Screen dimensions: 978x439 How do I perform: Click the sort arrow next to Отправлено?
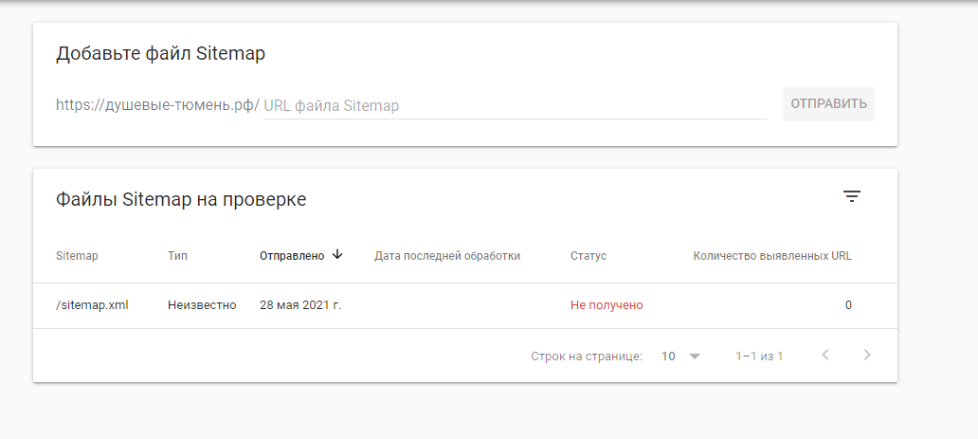coord(337,255)
